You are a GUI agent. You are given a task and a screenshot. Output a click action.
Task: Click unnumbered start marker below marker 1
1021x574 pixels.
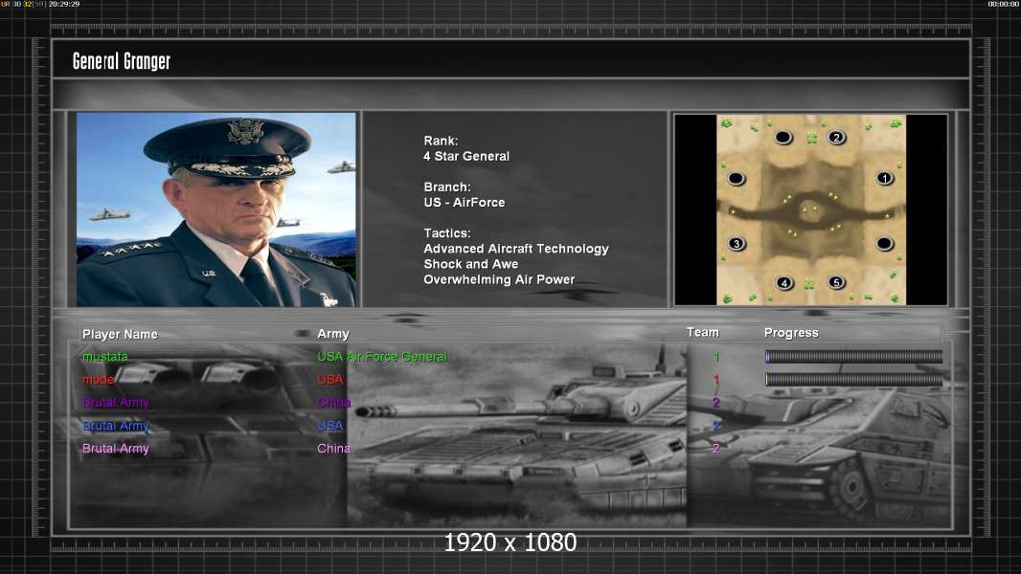[x=884, y=244]
